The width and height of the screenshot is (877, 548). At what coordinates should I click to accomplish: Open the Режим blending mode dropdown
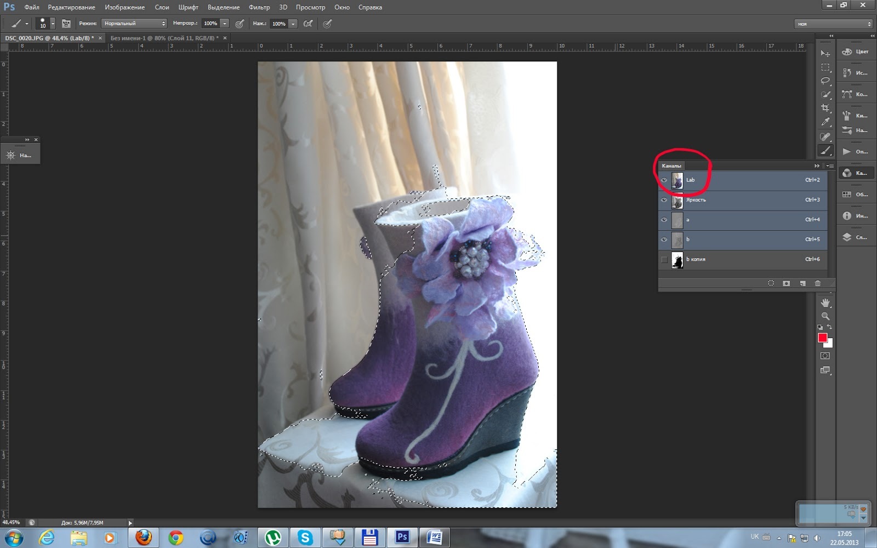(x=134, y=24)
